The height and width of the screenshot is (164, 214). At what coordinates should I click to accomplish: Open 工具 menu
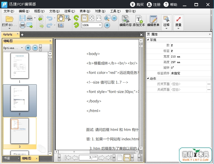pos(115,11)
